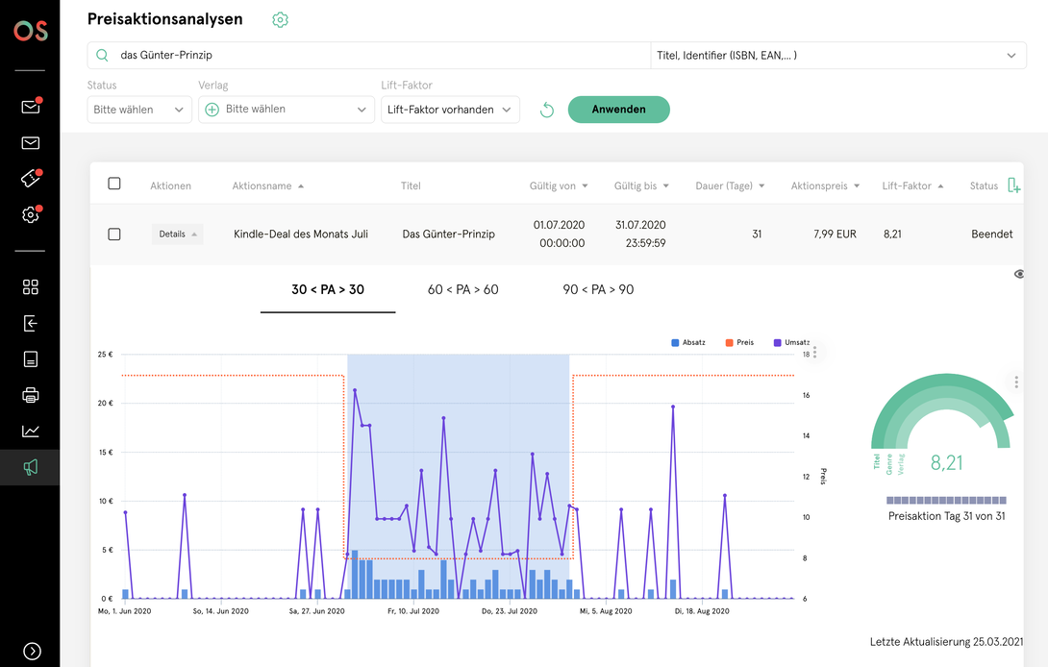The image size is (1048, 667).
Task: Sort by Aktionsname column
Action: 268,185
